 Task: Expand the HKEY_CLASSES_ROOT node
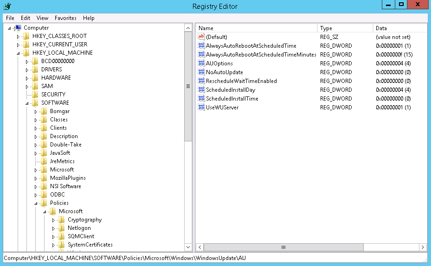tap(18, 37)
